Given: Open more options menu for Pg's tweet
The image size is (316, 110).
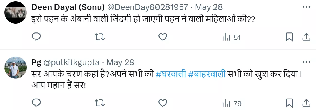Looking at the screenshot, I should tap(307, 62).
